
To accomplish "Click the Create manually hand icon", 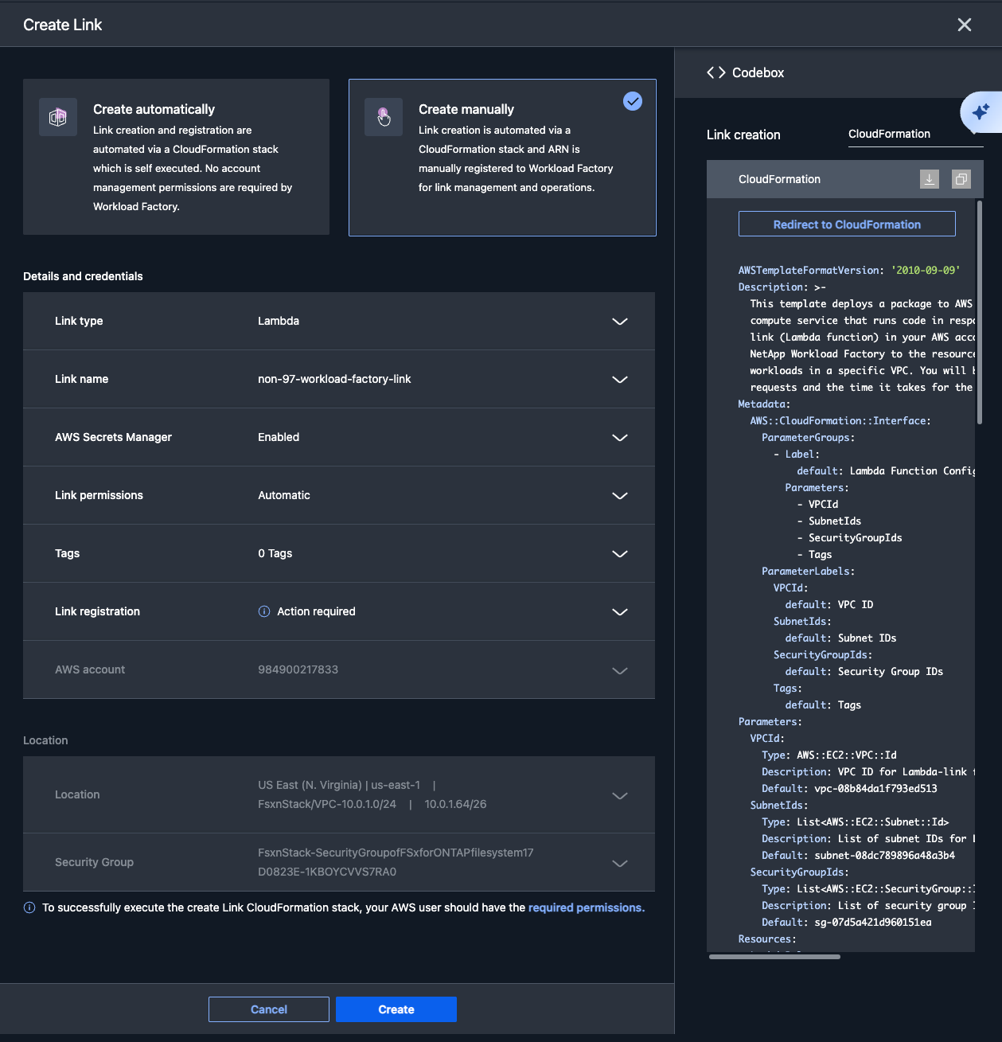I will point(384,117).
